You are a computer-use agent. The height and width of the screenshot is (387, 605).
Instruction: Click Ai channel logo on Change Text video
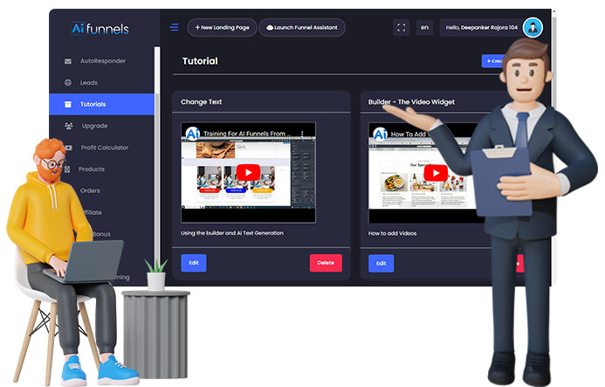pyautogui.click(x=193, y=134)
